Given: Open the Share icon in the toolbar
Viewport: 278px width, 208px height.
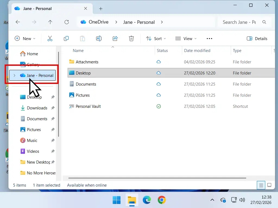Looking at the screenshot, I should (x=115, y=38).
